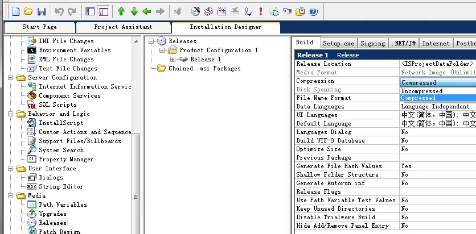Screen dimensions: 476x234
Task: Collapse the Media folder
Action: (x=11, y=196)
